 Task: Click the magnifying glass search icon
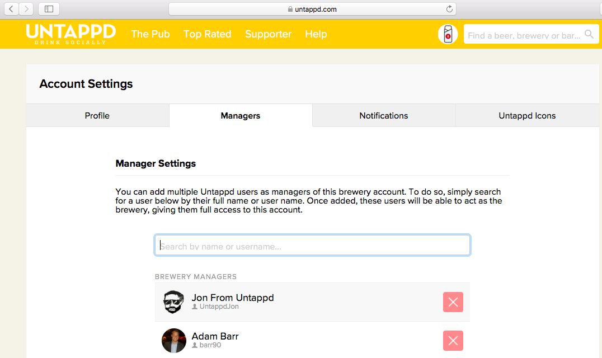[x=589, y=34]
